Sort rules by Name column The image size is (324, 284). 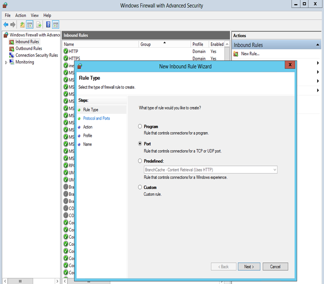pos(100,44)
